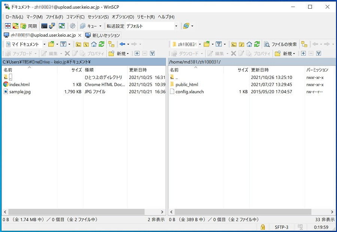Switch to the 新しいセッション tab
337x232 pixels.
point(103,35)
